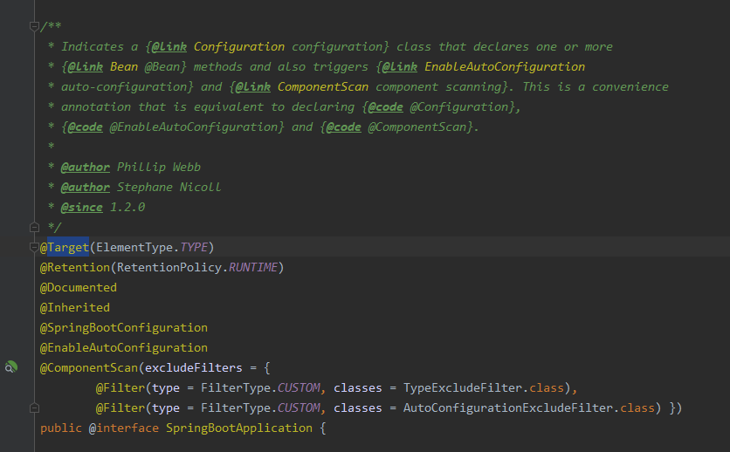Viewport: 730px width, 452px height.
Task: Click the @Inherited annotation
Action: pyautogui.click(x=75, y=307)
